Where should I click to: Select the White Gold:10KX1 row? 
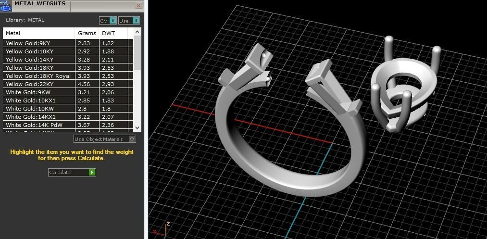coord(68,101)
